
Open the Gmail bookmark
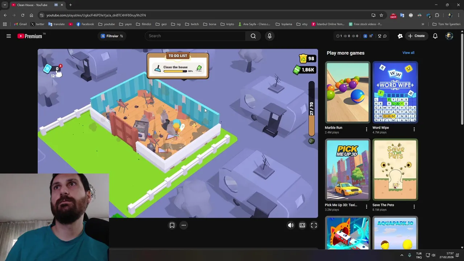point(20,24)
